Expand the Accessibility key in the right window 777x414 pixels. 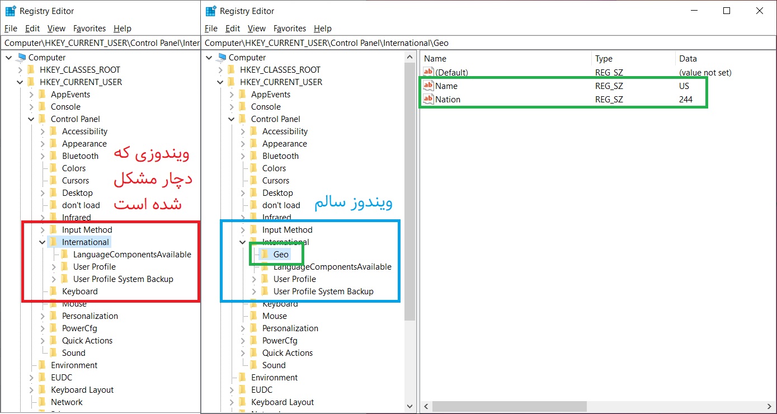[x=243, y=131]
